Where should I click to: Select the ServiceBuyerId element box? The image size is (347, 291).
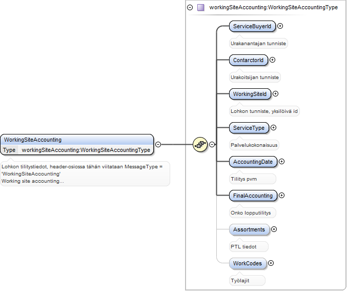252,26
